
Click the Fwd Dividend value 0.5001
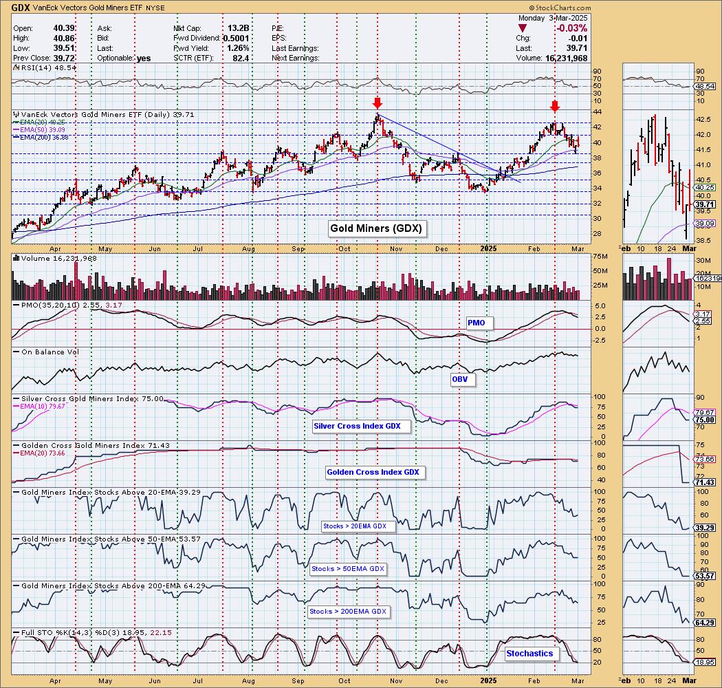(237, 39)
